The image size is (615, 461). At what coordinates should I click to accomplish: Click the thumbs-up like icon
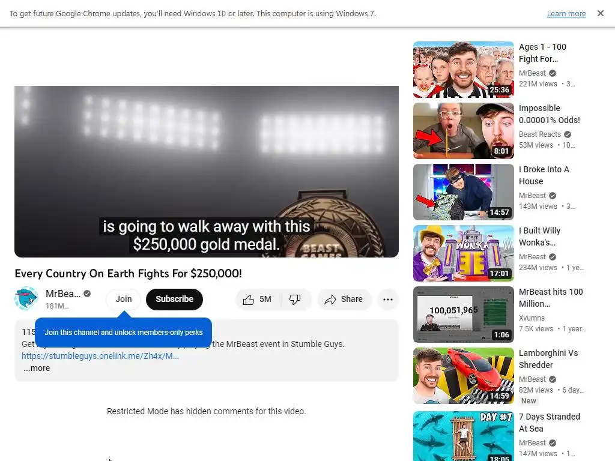[248, 300]
